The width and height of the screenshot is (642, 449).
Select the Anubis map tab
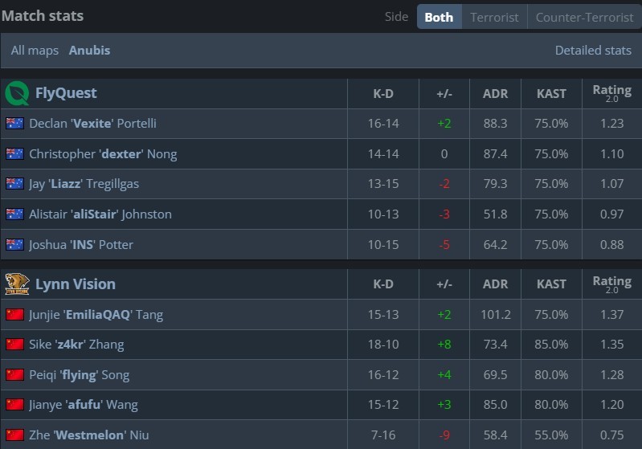[x=89, y=50]
